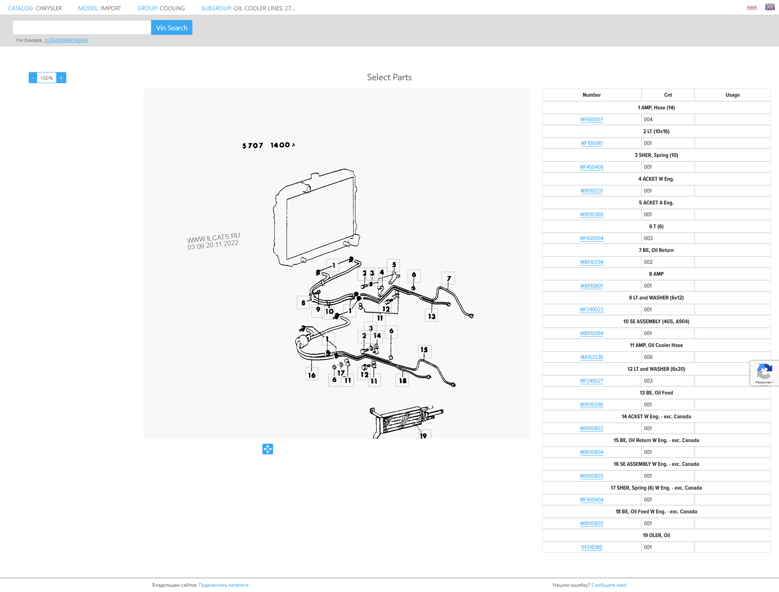Select callout number 7 on the diagram

click(449, 279)
